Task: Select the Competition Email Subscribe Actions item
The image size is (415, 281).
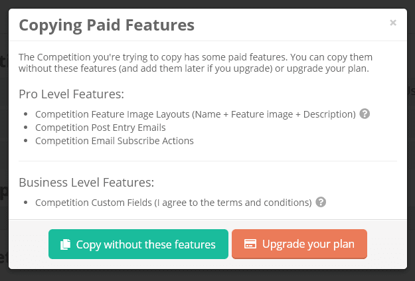Action: coord(114,140)
